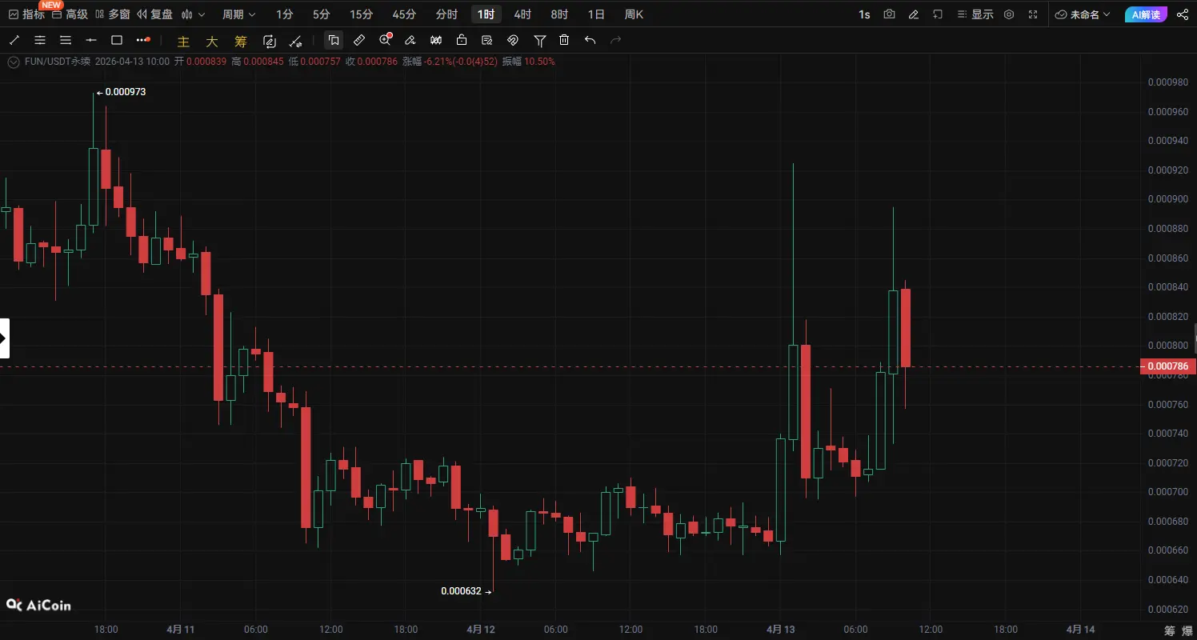Select the 4时 timeframe
This screenshot has width=1197, height=640.
522,14
